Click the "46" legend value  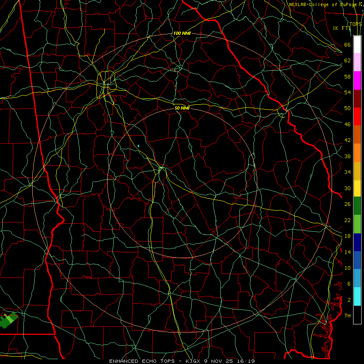pyautogui.click(x=347, y=125)
